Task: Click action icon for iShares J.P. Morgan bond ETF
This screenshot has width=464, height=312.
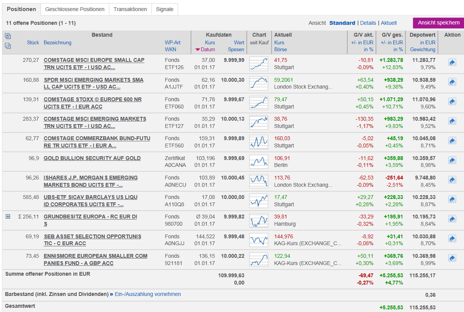Action: [x=452, y=179]
